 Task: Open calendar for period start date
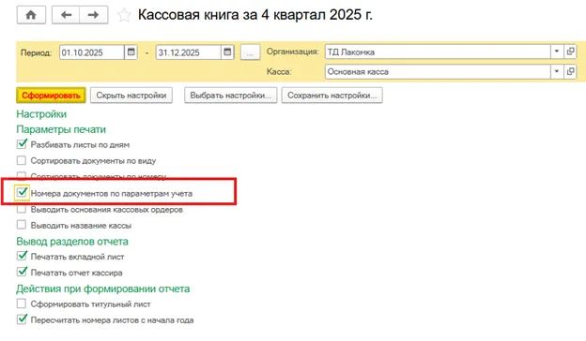coord(131,52)
